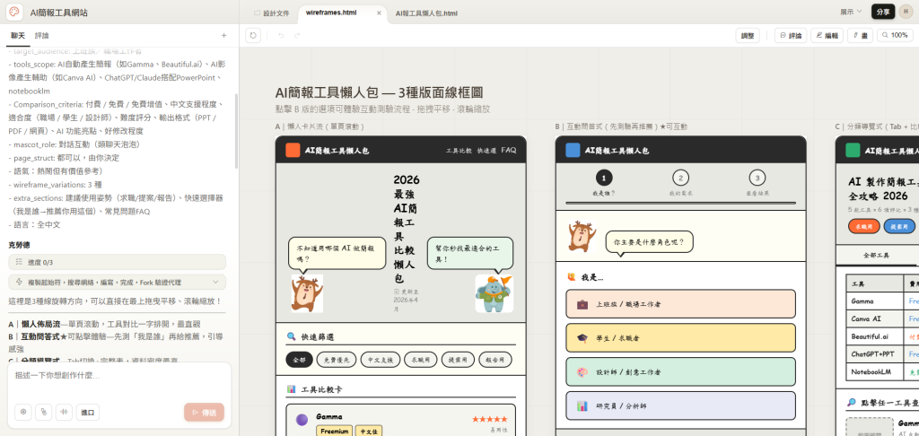Click the undo arrow icon

coord(280,35)
